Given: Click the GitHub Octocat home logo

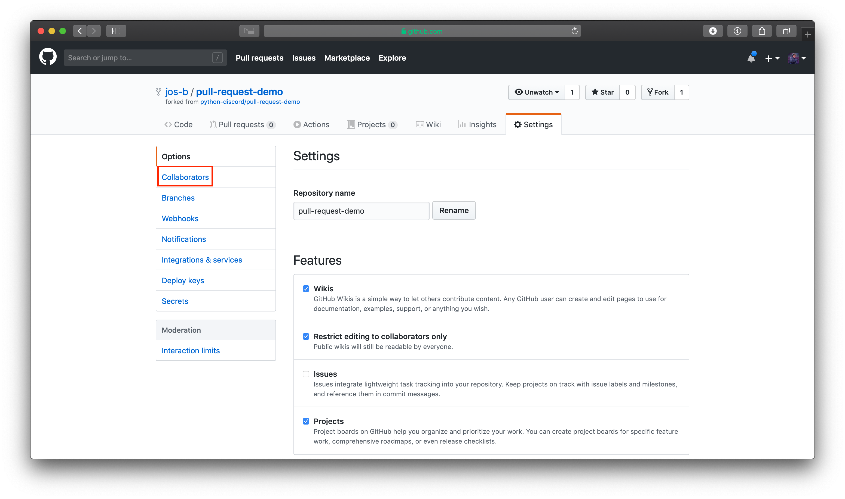Looking at the screenshot, I should coord(47,57).
